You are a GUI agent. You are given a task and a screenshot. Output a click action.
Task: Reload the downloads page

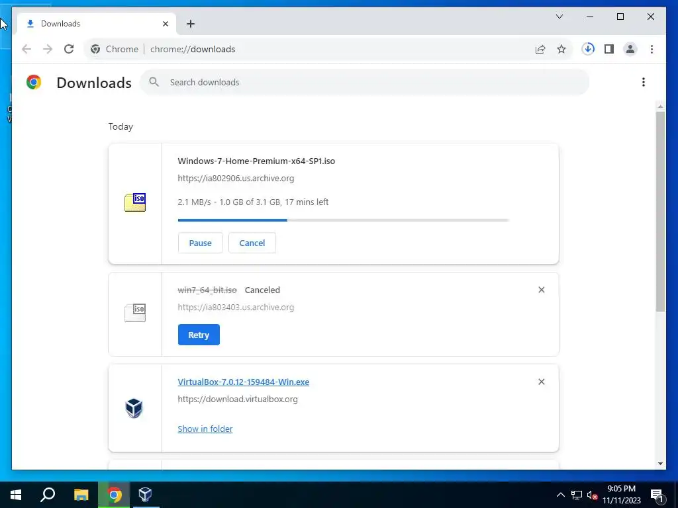(69, 49)
